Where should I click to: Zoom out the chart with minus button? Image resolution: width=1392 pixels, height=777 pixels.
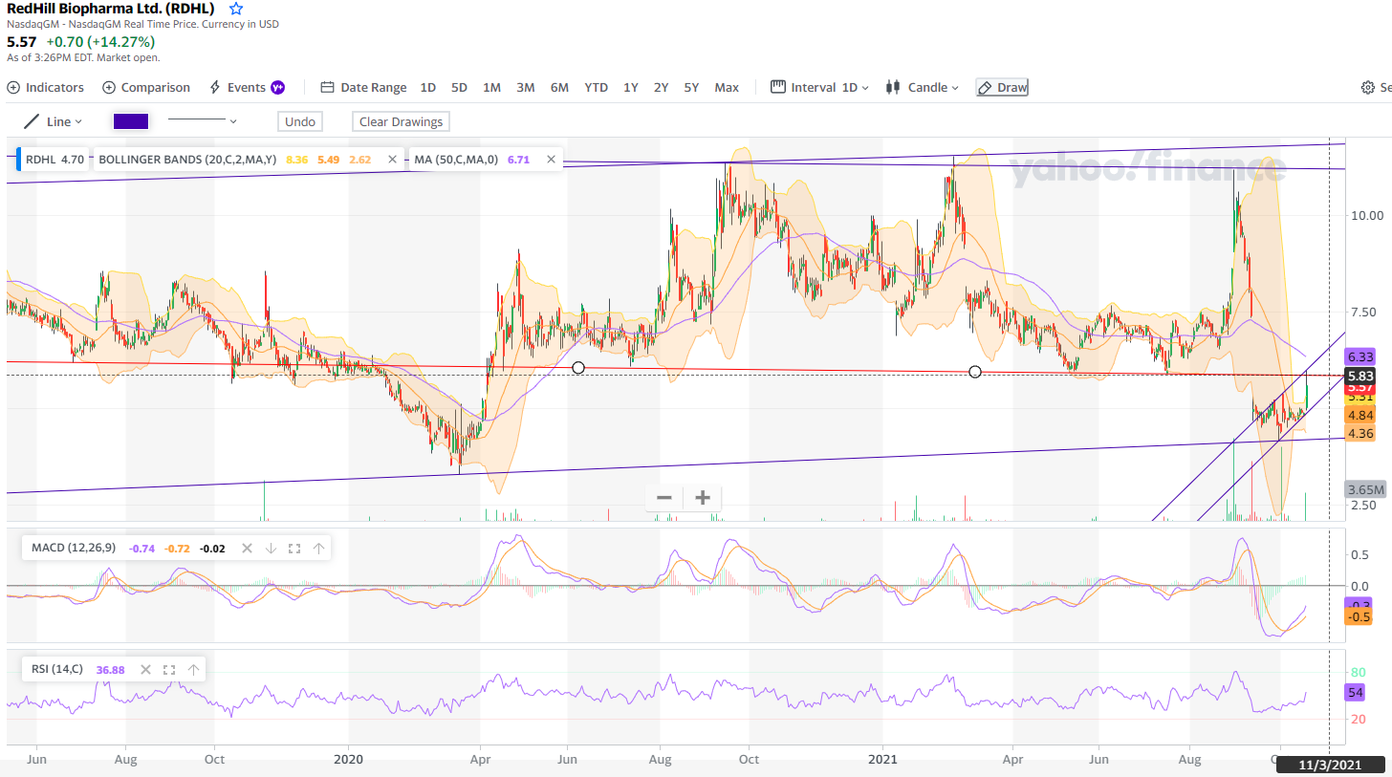click(664, 498)
